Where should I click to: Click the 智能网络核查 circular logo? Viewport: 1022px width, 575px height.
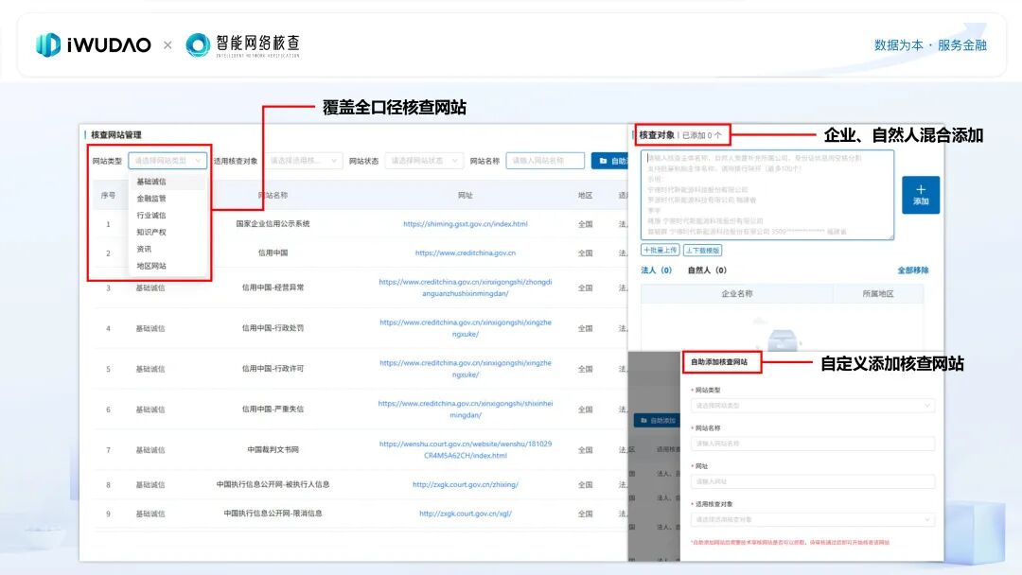pos(198,45)
